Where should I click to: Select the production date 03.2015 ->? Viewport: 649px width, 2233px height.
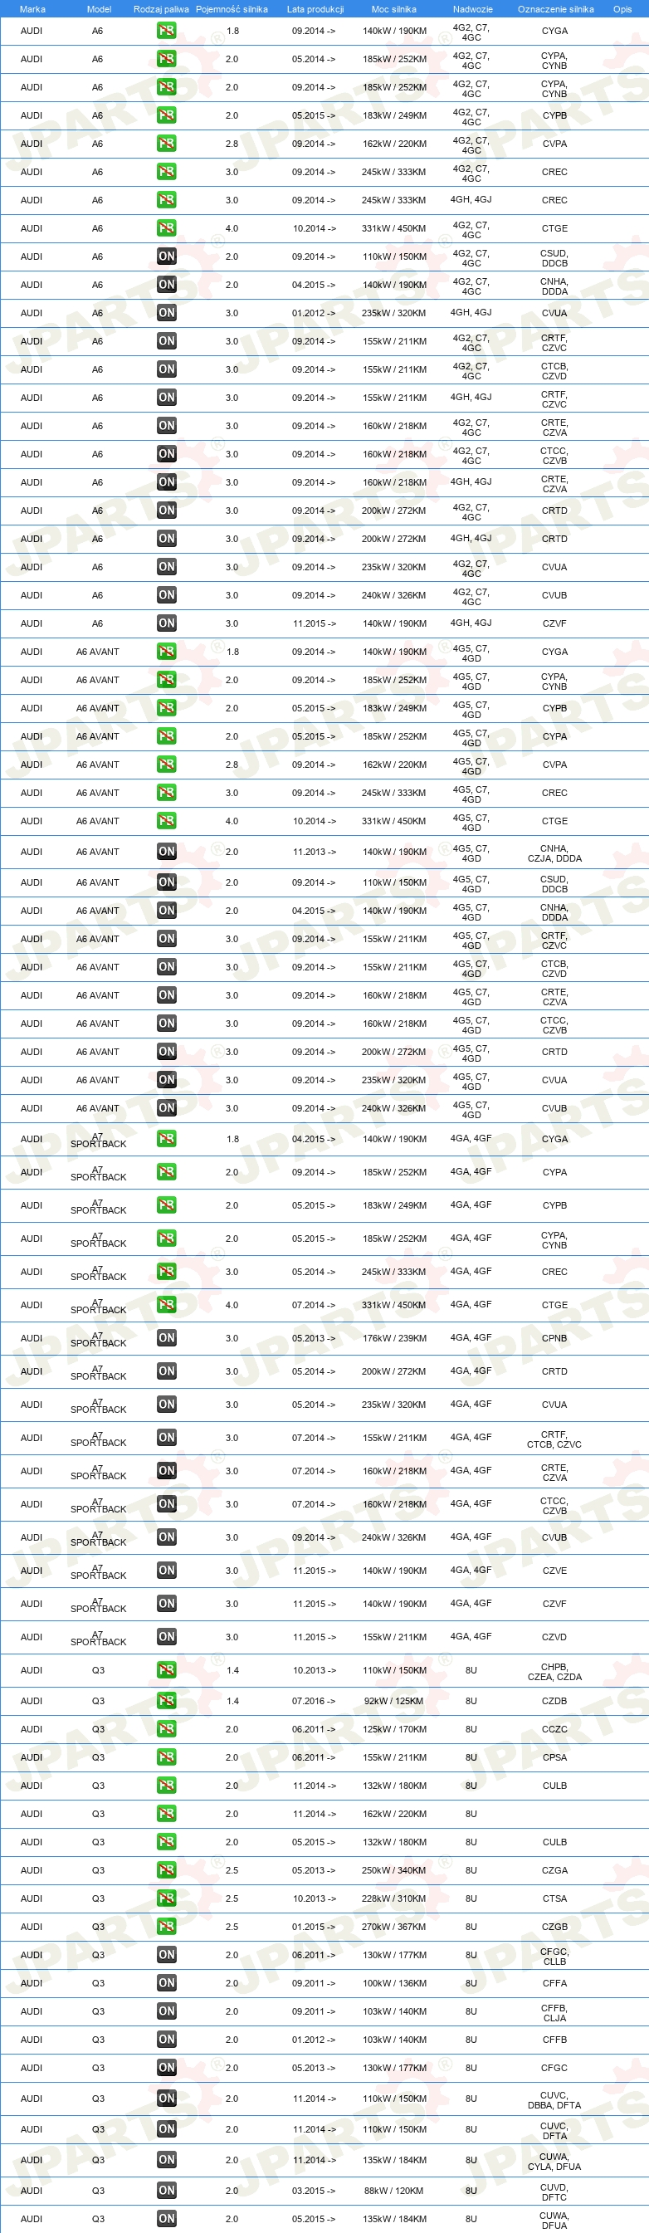coord(314,2191)
